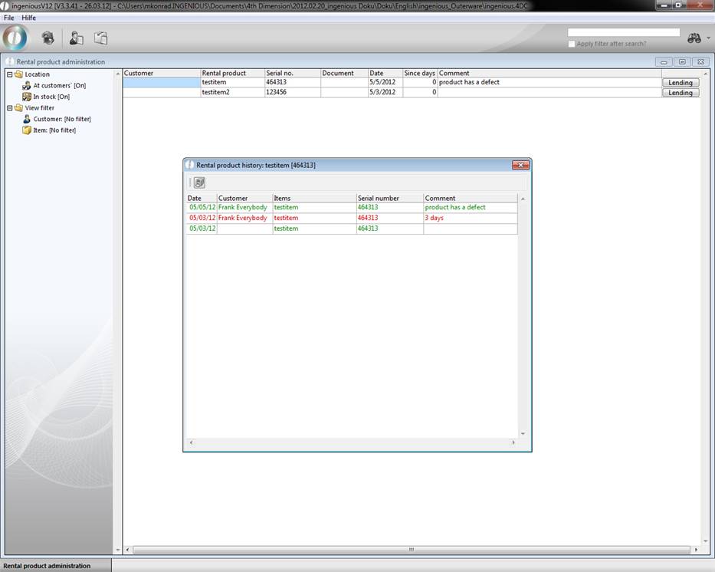Click Lending button for testitem row

click(680, 82)
